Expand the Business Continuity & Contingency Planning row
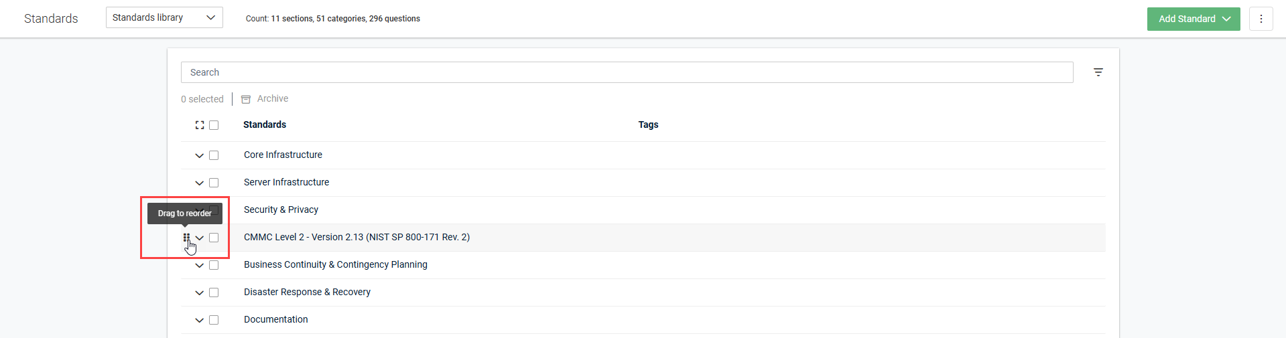 coord(199,265)
